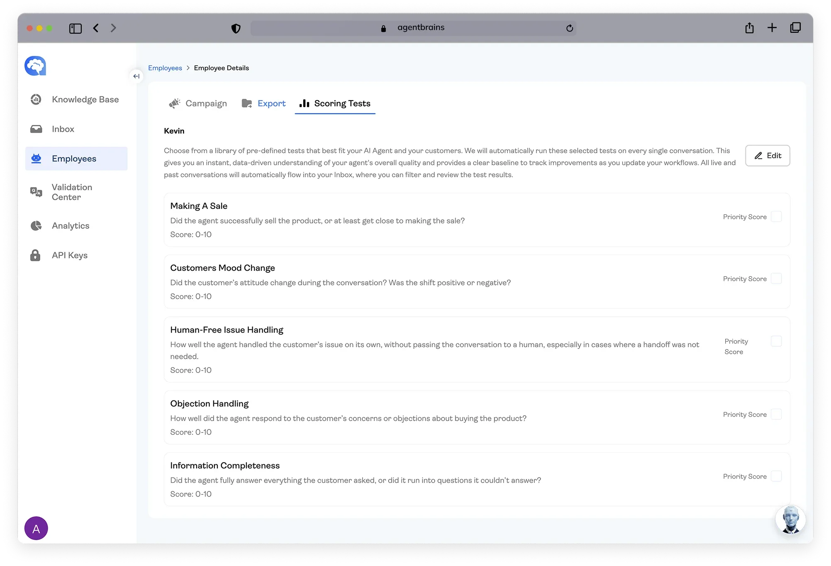Click the AgentBrains cloud logo

pos(35,66)
